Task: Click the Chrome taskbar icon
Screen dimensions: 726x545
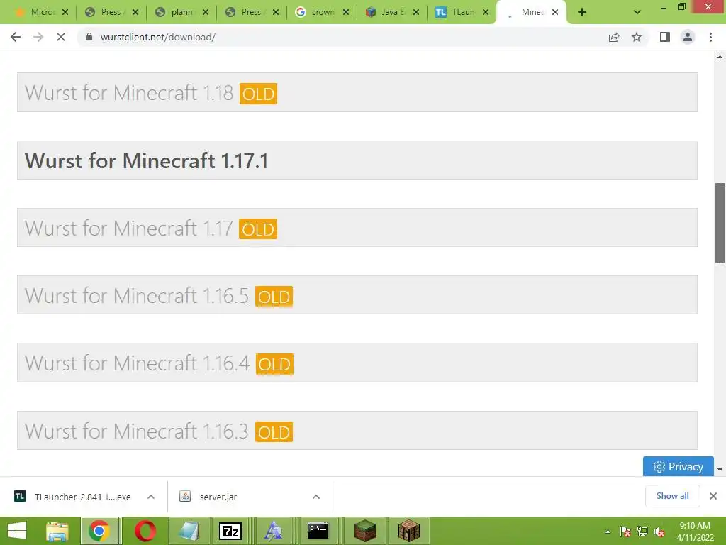Action: [99, 531]
